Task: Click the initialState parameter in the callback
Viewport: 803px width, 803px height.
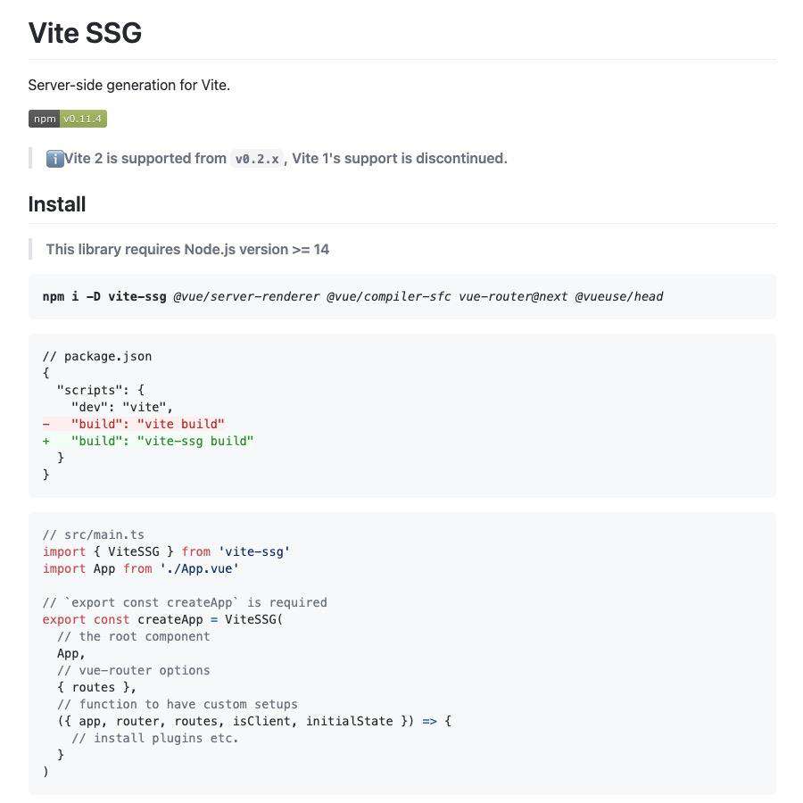Action: tap(349, 721)
